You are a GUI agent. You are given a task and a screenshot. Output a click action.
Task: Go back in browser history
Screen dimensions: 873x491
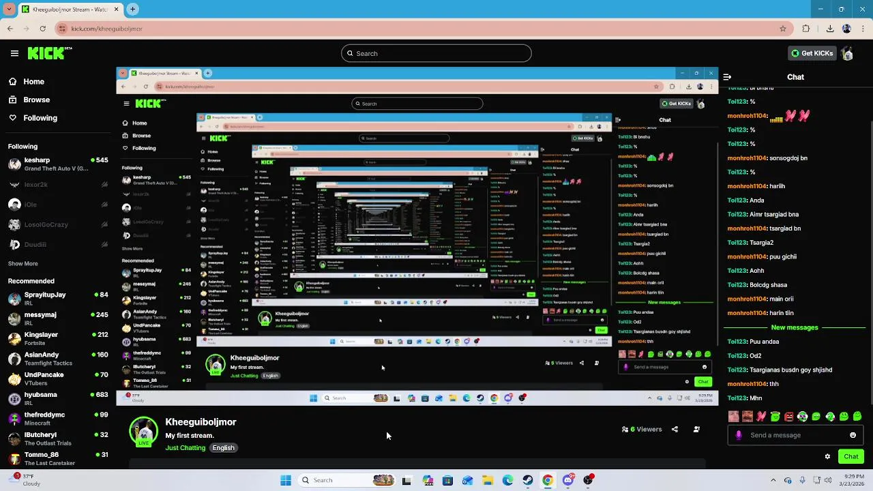(10, 29)
